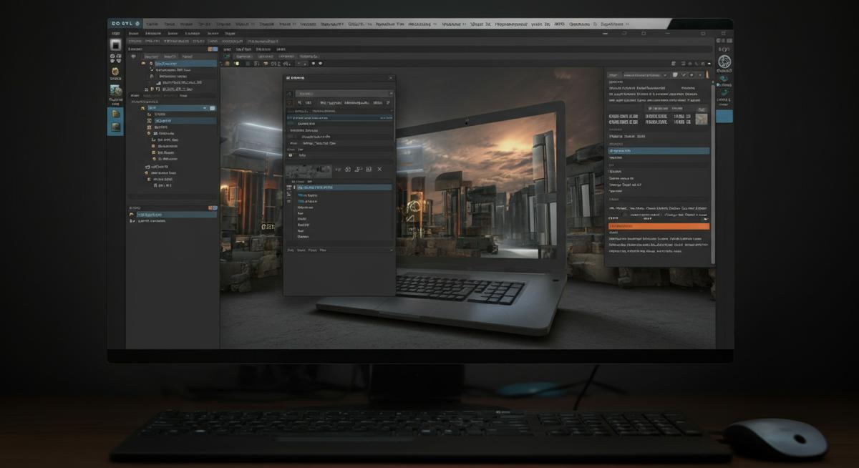This screenshot has width=859, height=468.
Task: Click the white square icon atop the left sidebar
Action: pos(115,44)
